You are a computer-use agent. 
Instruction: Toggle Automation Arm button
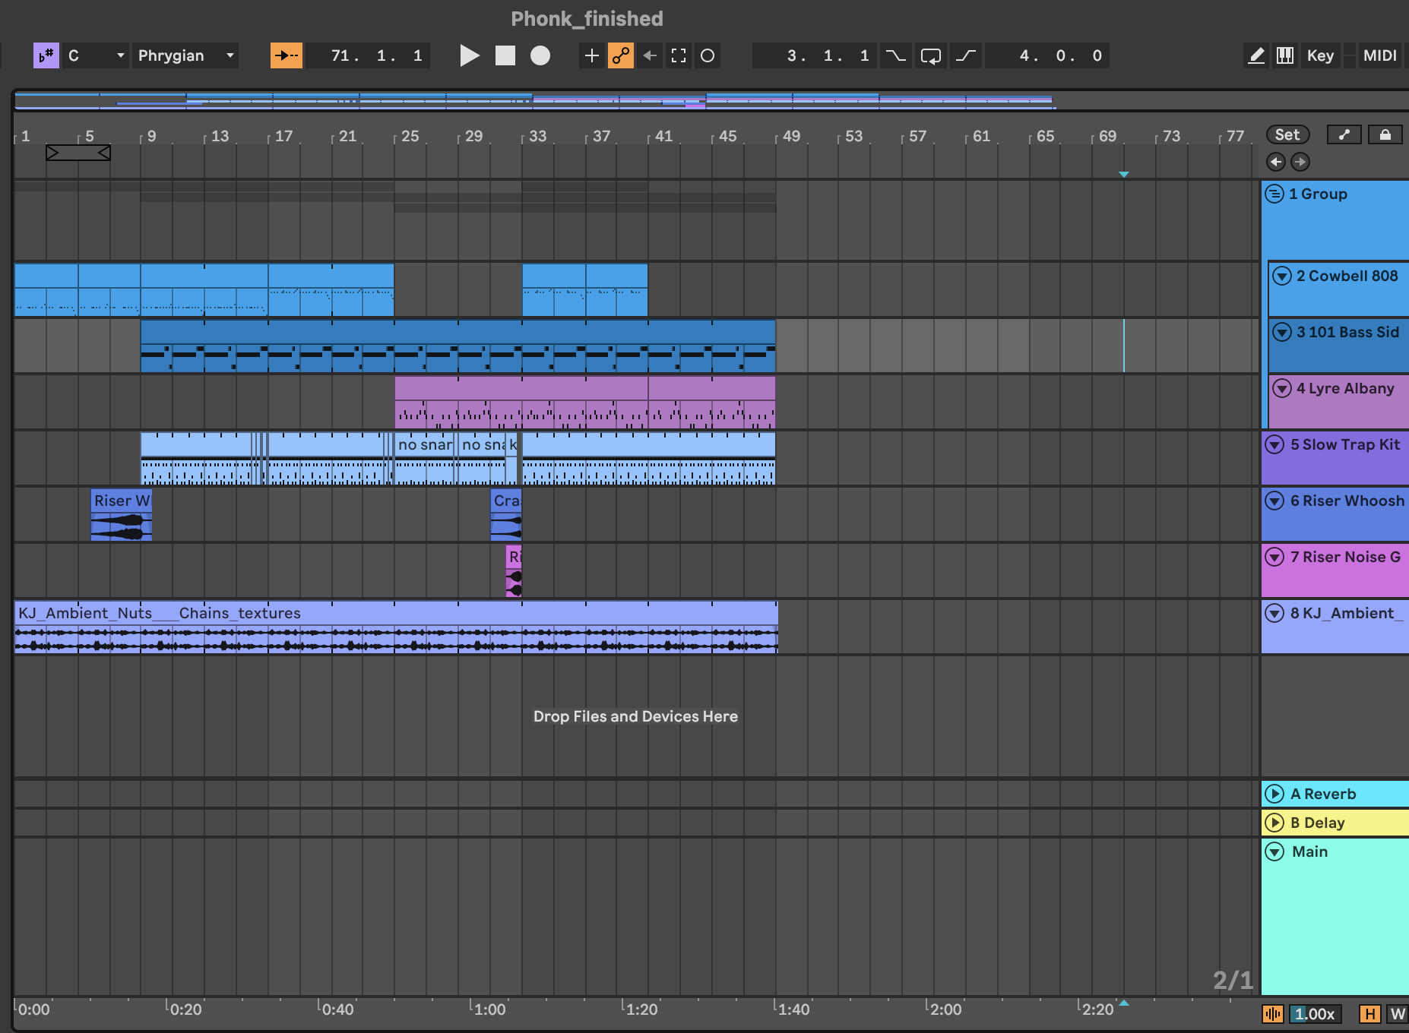(x=621, y=55)
